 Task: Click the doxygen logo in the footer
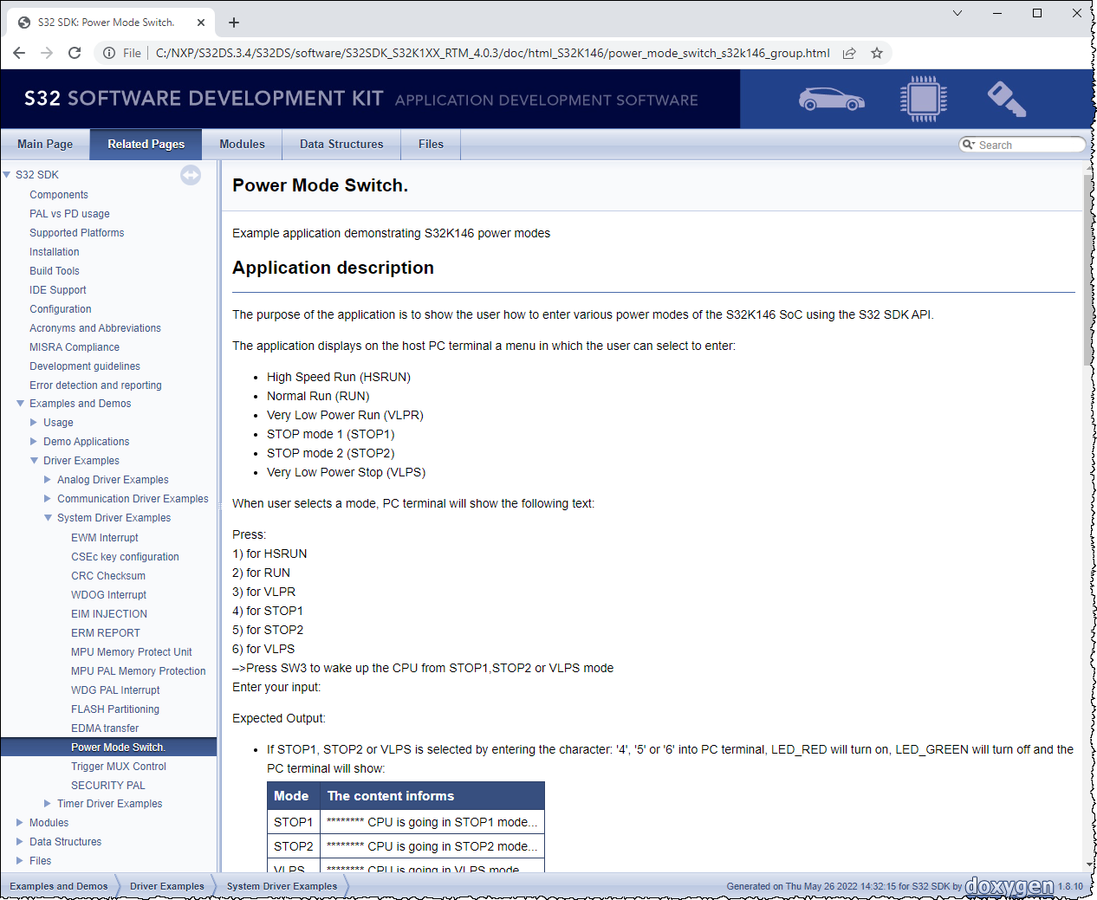[1008, 886]
